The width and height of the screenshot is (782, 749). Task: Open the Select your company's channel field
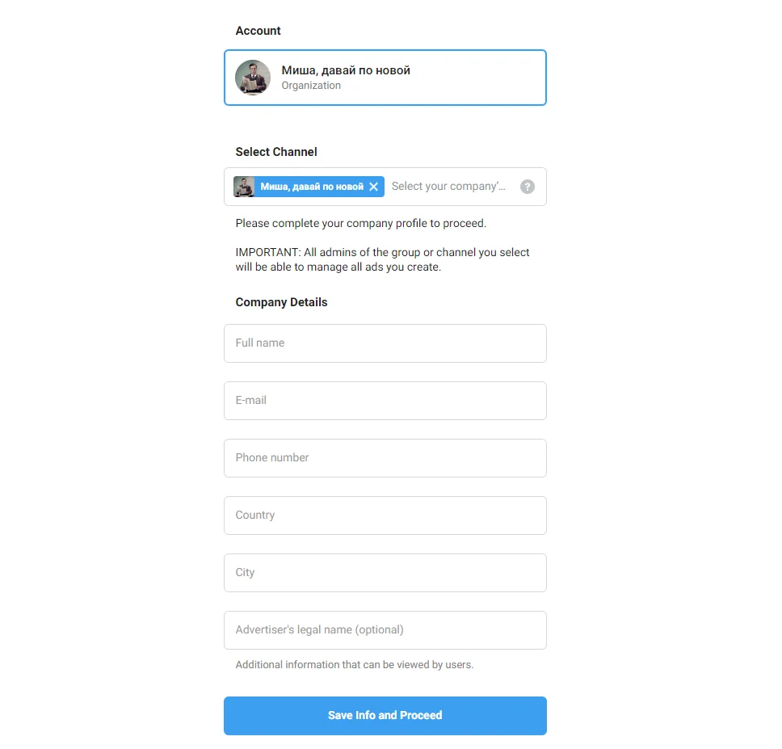click(448, 187)
